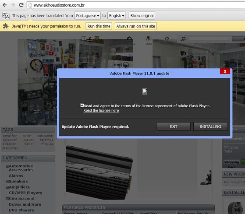Click the power tag
This screenshot has height=214, width=245.
click(x=27, y=136)
